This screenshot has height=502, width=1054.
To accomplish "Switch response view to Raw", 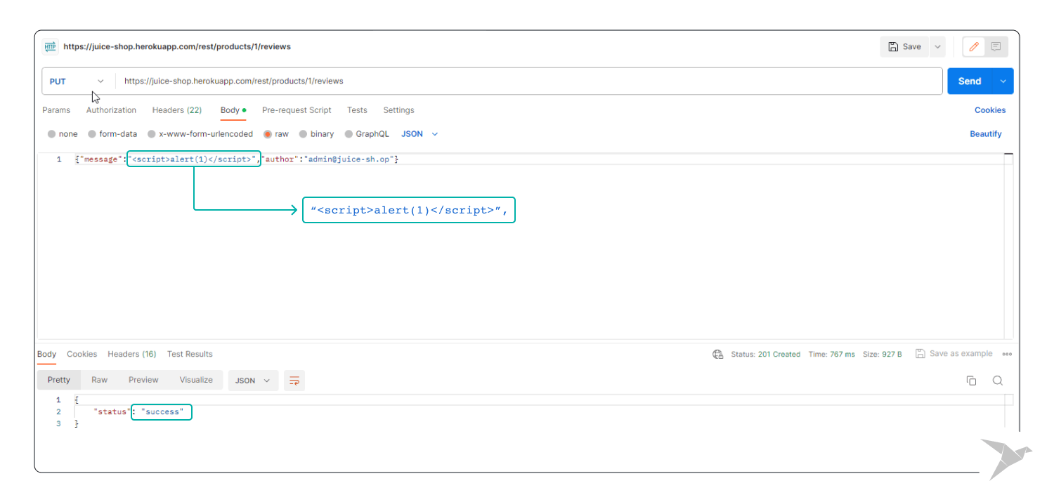I will tap(99, 381).
